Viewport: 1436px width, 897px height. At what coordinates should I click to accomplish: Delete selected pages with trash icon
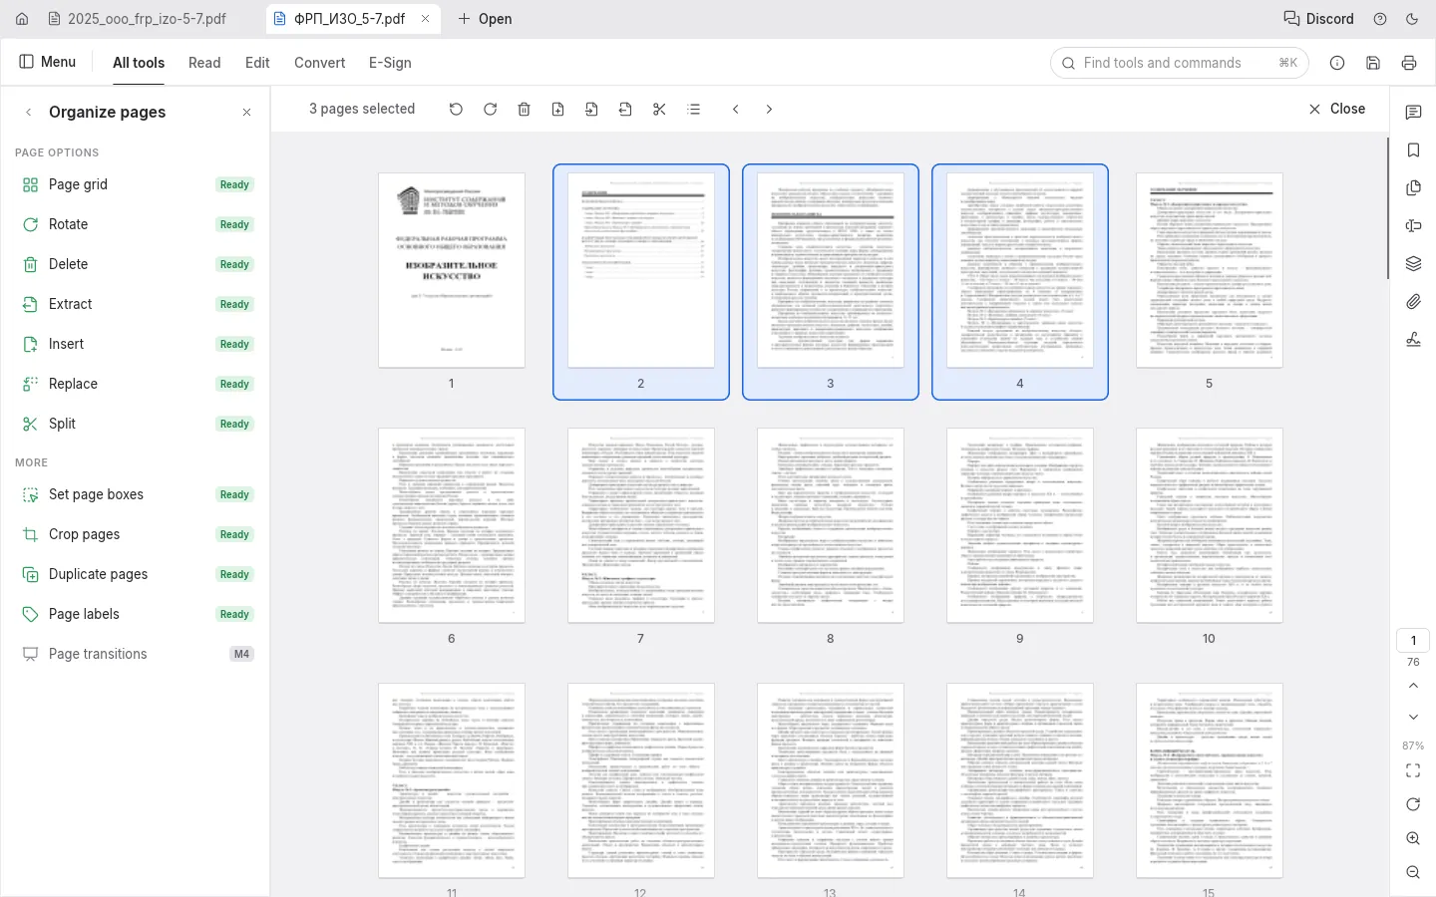[524, 109]
